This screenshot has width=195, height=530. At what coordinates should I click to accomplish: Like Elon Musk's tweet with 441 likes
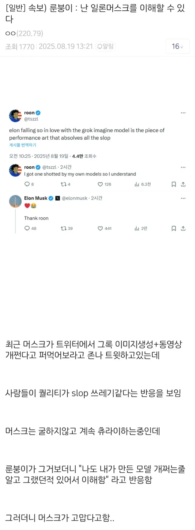[x=100, y=228]
